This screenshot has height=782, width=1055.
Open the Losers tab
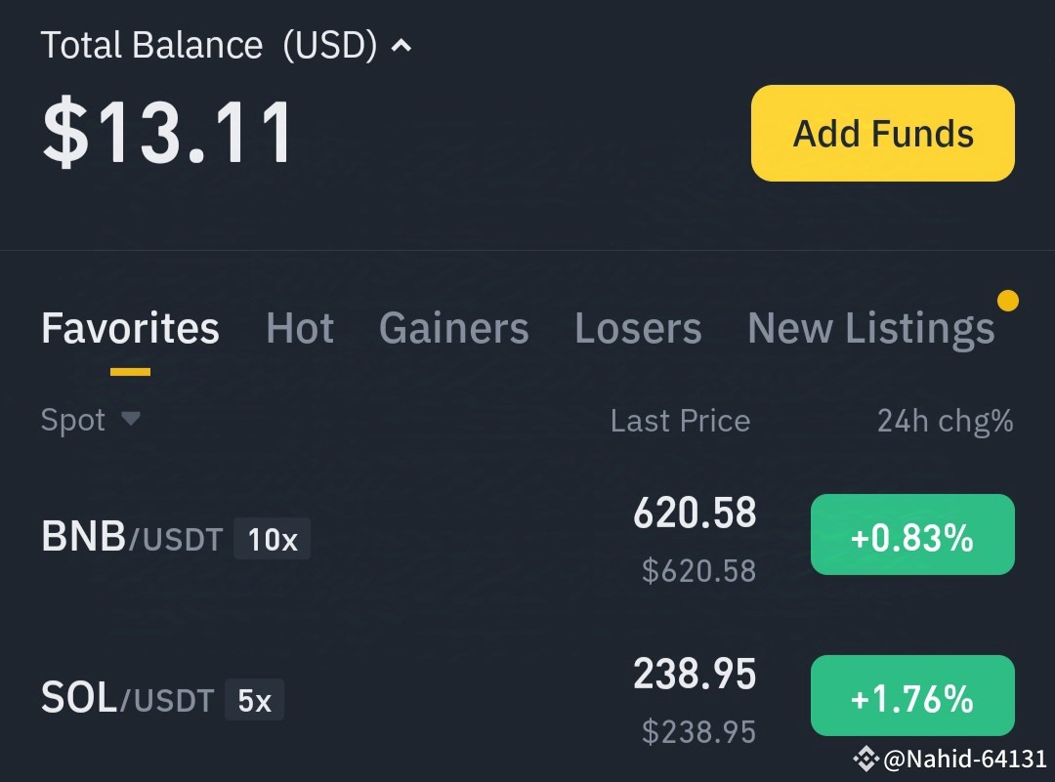click(x=638, y=328)
